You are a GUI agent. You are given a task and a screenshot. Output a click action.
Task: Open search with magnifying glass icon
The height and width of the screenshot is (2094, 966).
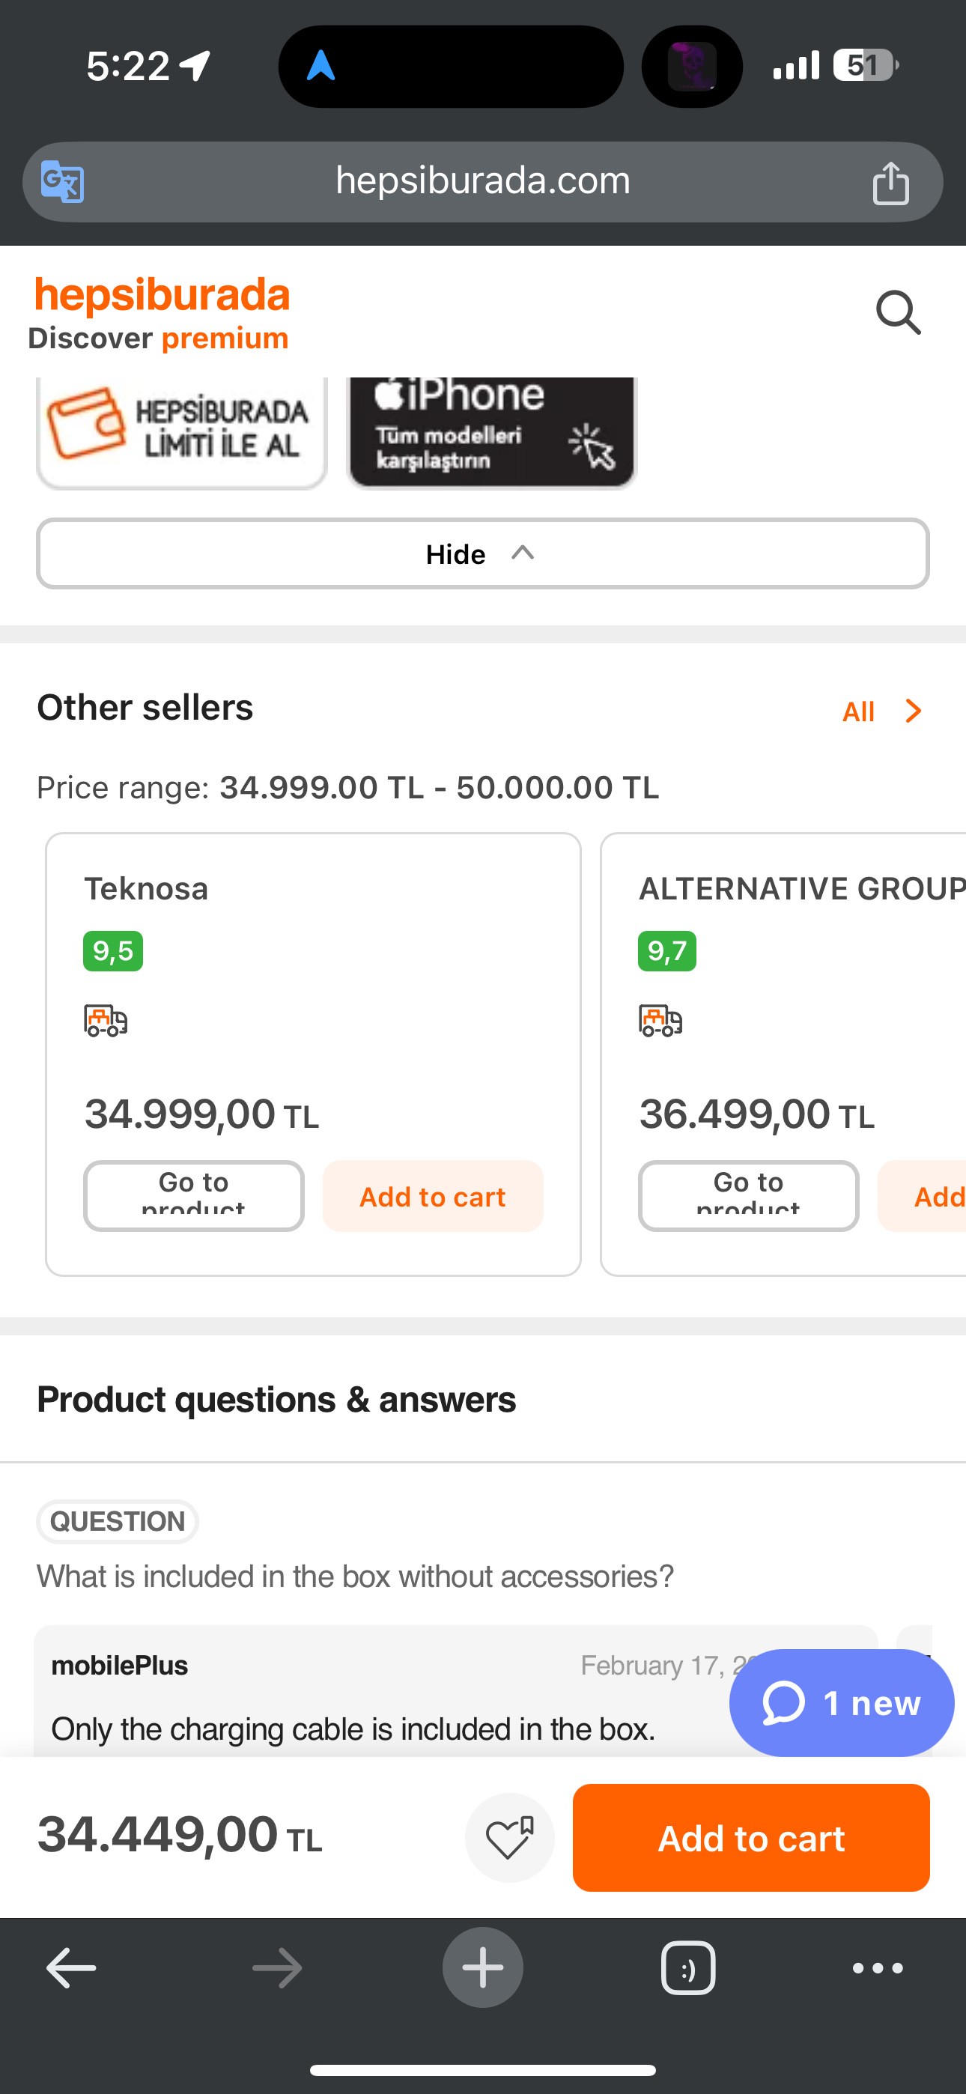tap(898, 313)
